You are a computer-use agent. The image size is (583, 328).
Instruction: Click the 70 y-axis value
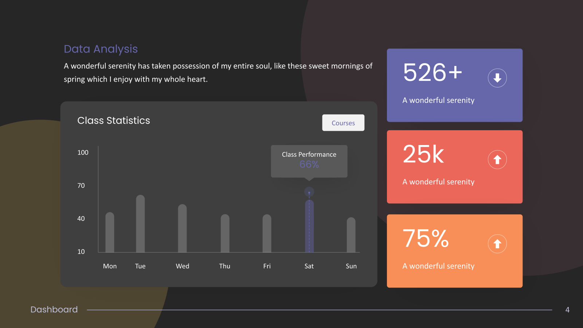click(81, 186)
